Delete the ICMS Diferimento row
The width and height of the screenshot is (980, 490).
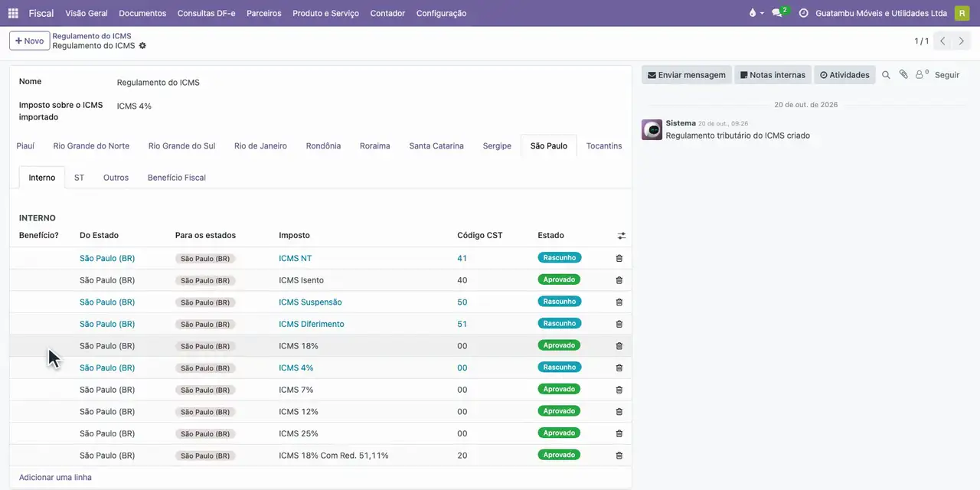[x=619, y=324]
